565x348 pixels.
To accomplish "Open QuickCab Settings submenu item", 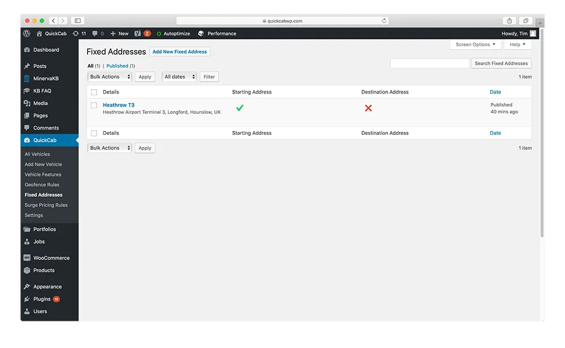I will click(34, 215).
